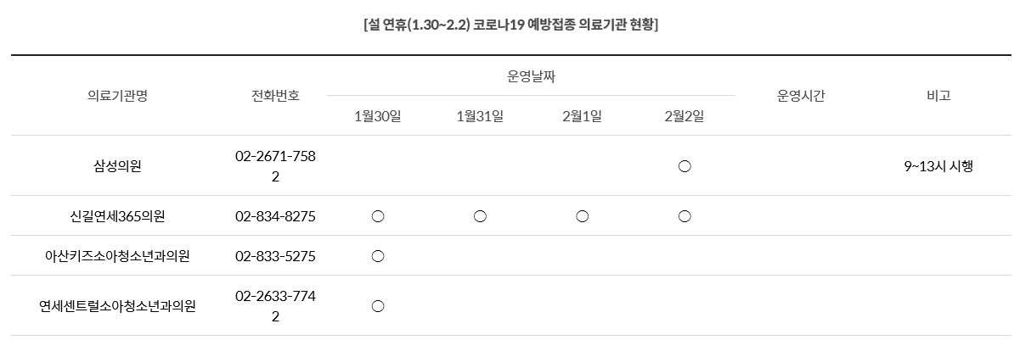The width and height of the screenshot is (1031, 357).
Task: Click the 신길연세365의원 clinic name
Action: click(x=117, y=216)
